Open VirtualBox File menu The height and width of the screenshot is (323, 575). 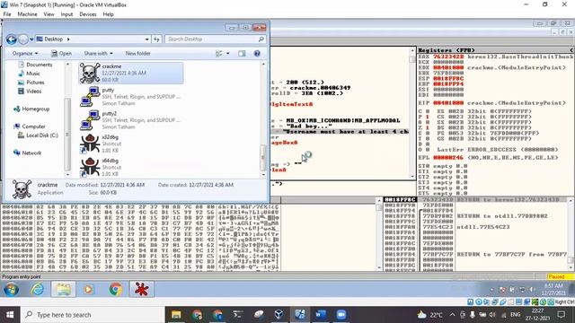point(7,14)
